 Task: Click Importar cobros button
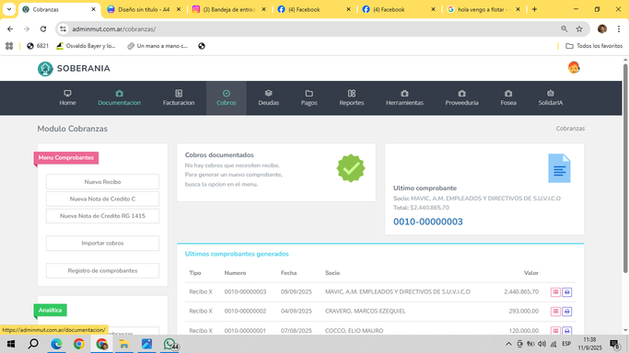[102, 243]
